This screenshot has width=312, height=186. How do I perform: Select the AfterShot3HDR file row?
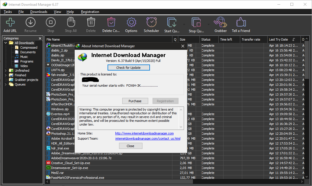point(61,104)
